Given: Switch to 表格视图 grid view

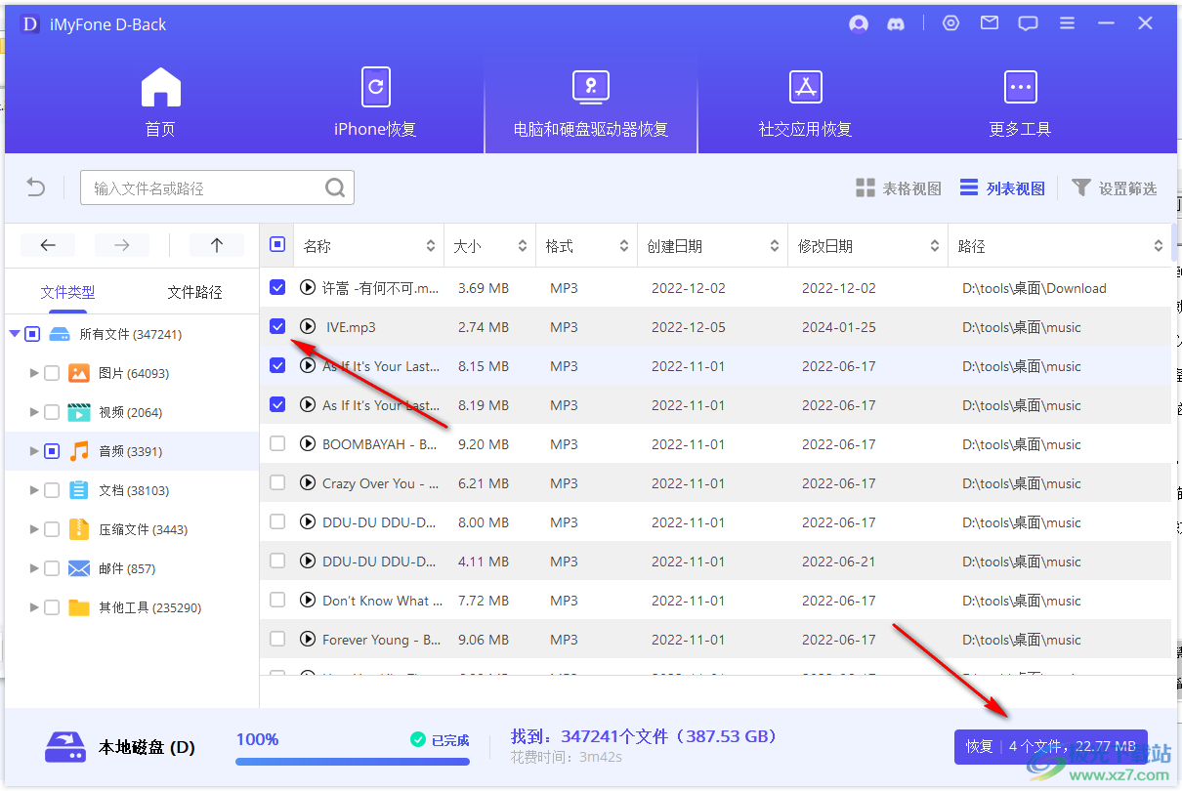Looking at the screenshot, I should pos(899,188).
